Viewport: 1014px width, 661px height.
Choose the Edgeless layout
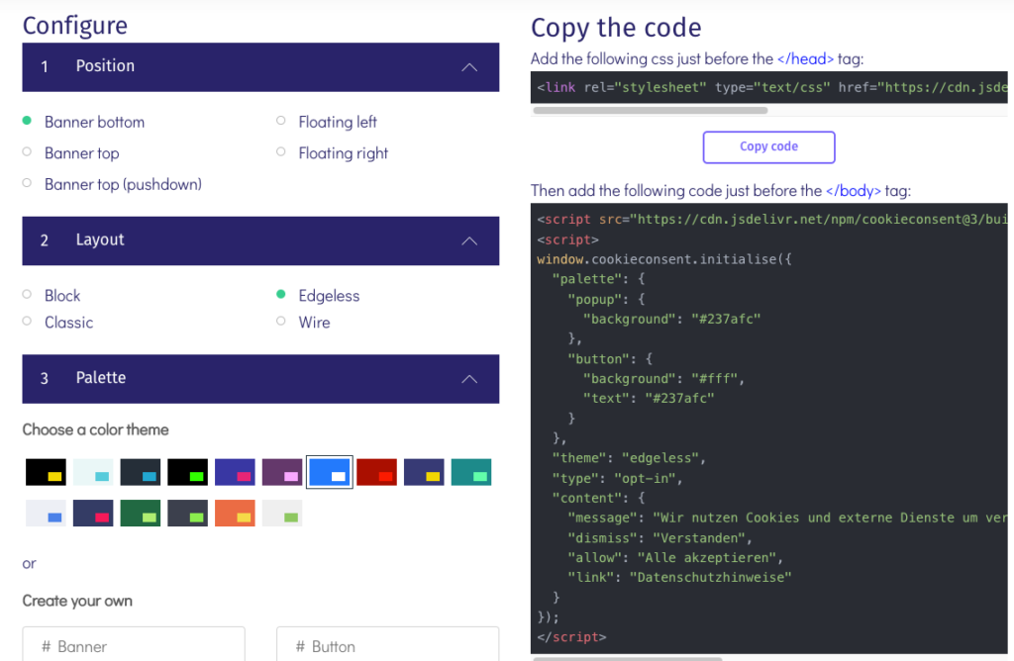point(280,294)
